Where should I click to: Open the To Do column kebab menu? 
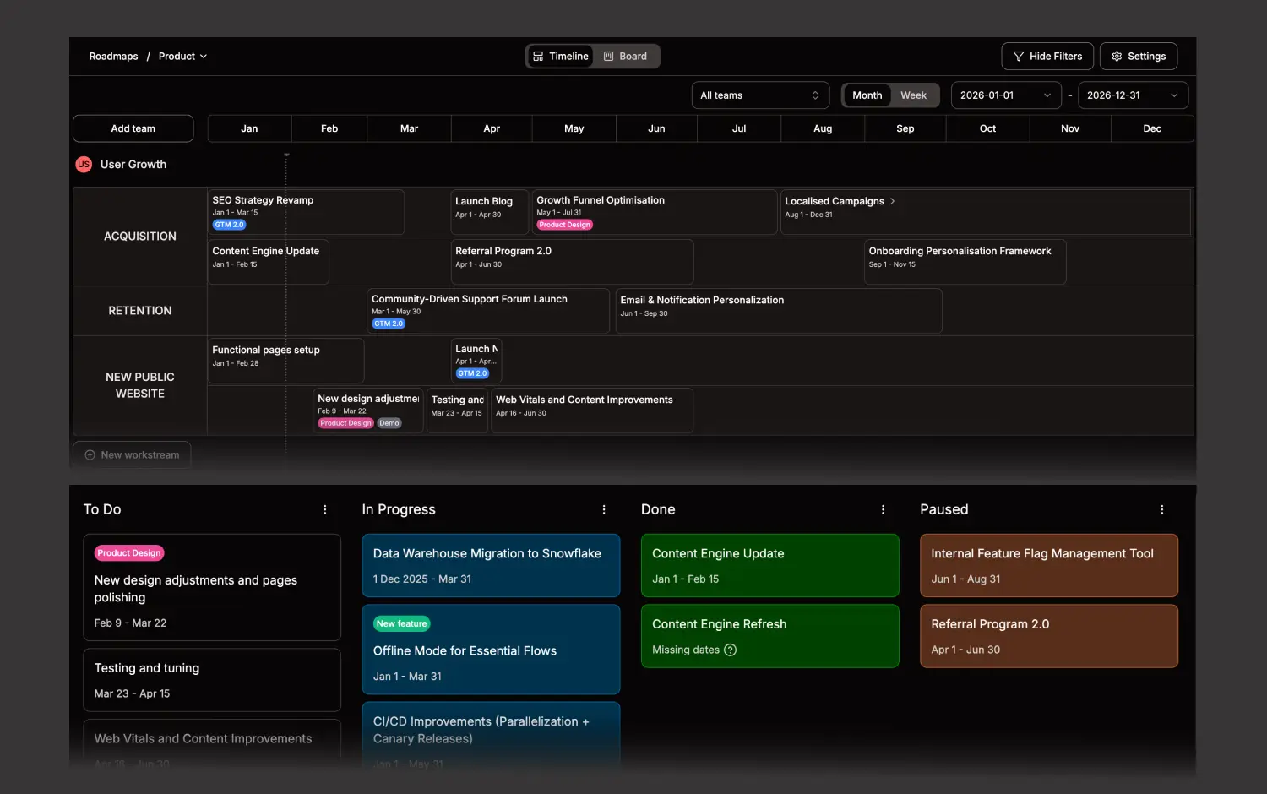pyautogui.click(x=325, y=509)
